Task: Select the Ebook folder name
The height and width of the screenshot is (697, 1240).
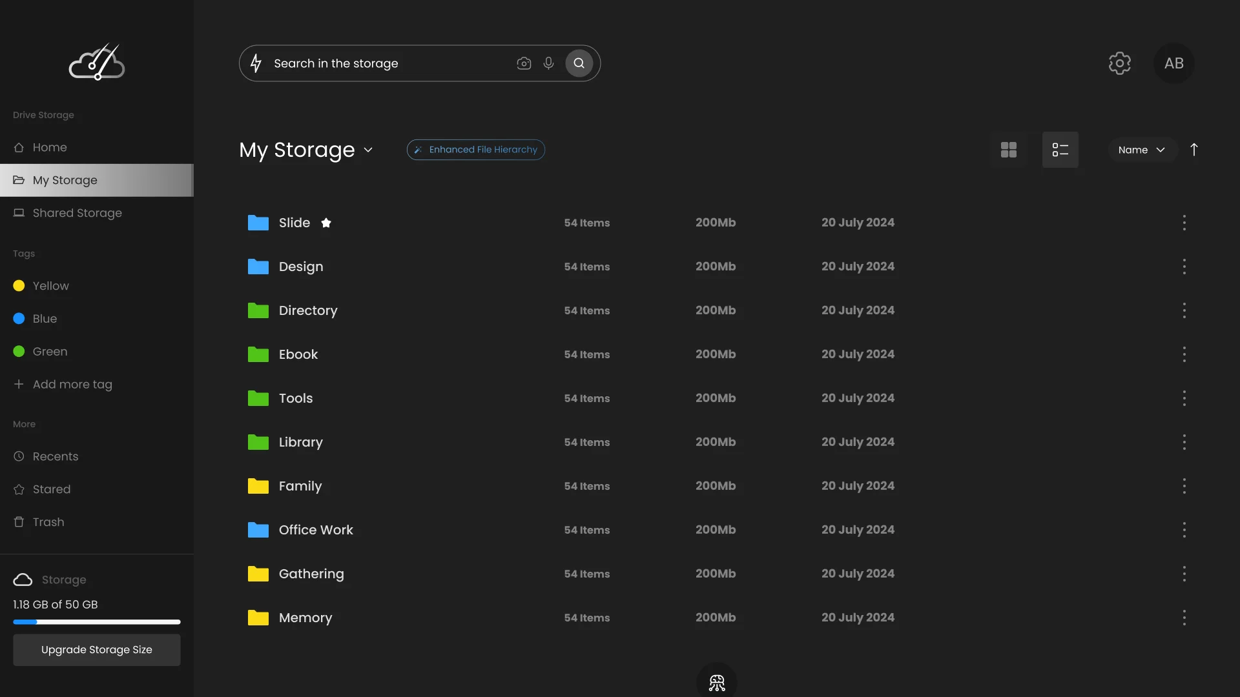Action: [298, 354]
